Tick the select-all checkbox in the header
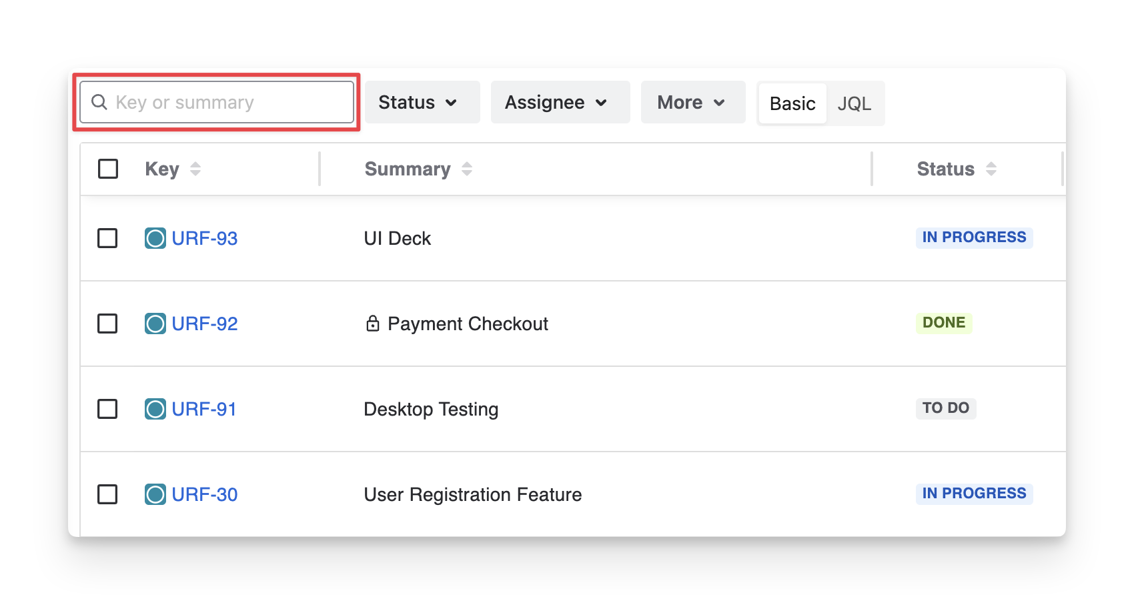 point(108,169)
